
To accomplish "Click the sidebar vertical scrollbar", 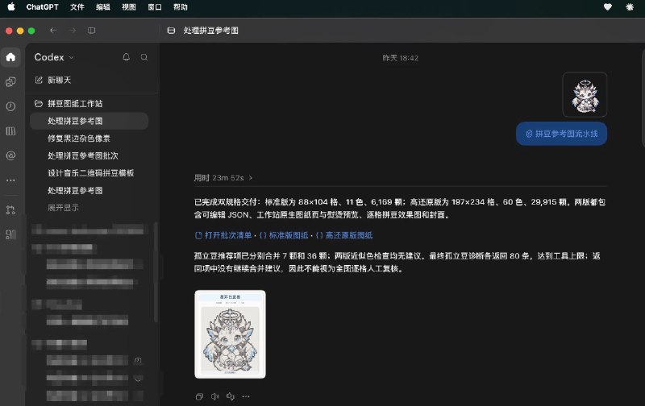I will 156,273.
